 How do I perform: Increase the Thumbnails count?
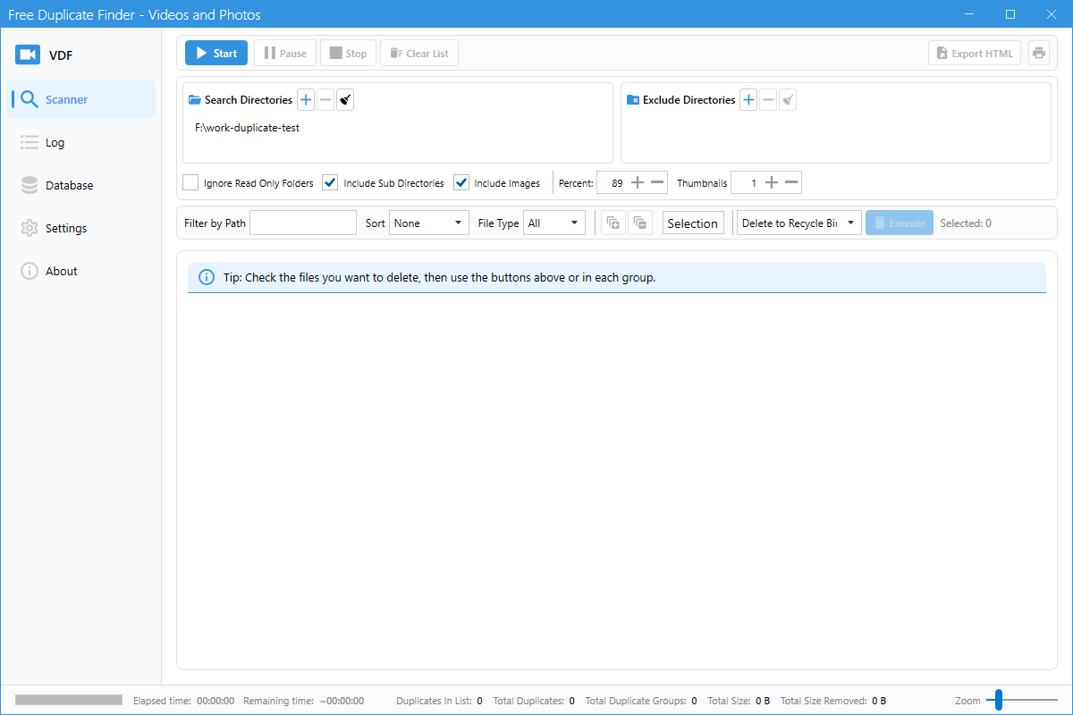(772, 183)
